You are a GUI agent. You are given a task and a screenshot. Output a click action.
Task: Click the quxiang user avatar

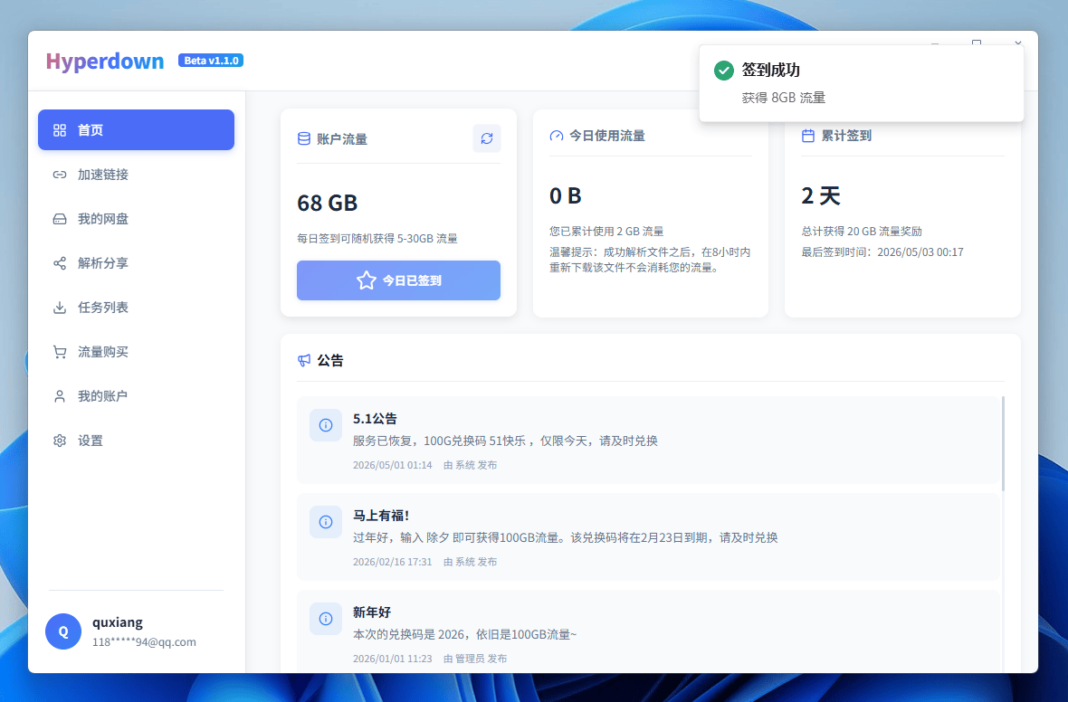63,631
